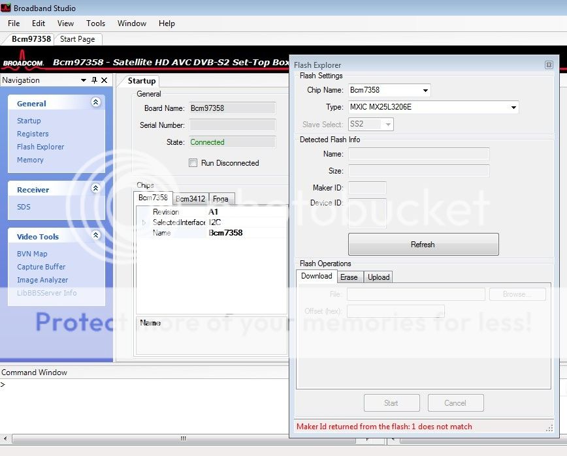Image resolution: width=567 pixels, height=456 pixels.
Task: Click the Flash Explorer resize grip icon
Action: pos(549,428)
